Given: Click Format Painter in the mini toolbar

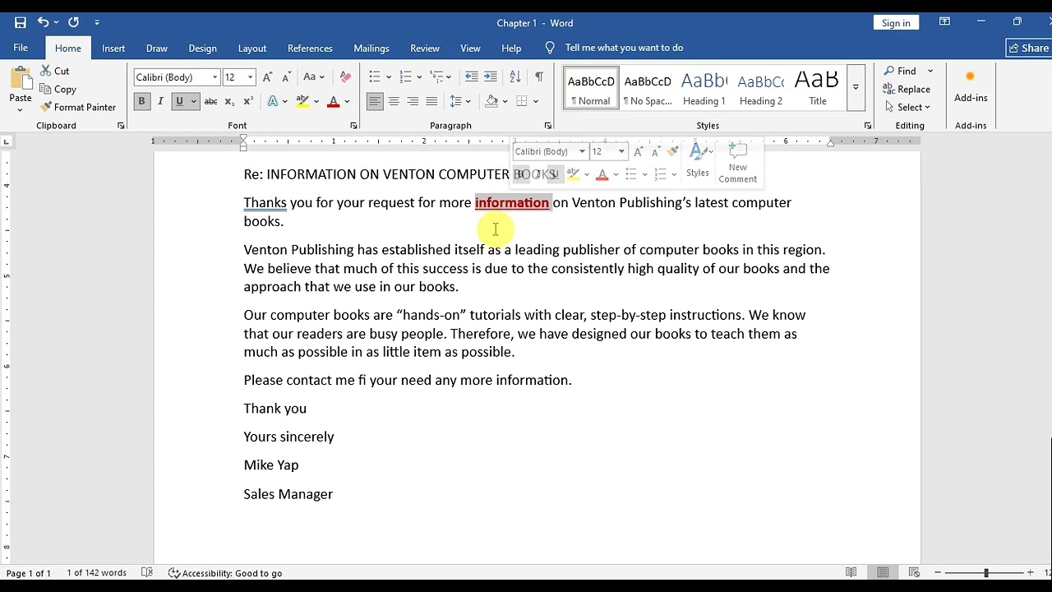Looking at the screenshot, I should [x=673, y=151].
